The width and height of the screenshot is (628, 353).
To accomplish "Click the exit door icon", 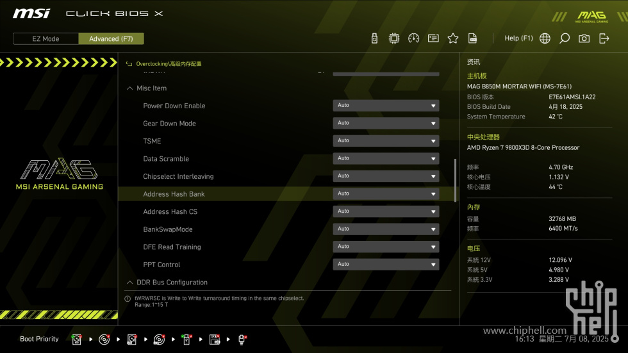I will pos(604,38).
